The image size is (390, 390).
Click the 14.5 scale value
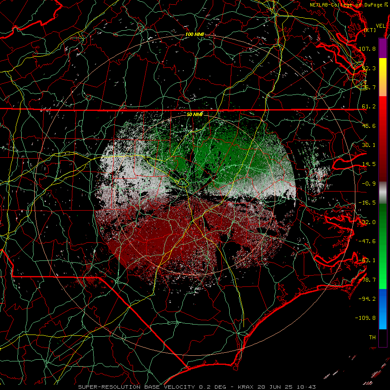click(369, 164)
